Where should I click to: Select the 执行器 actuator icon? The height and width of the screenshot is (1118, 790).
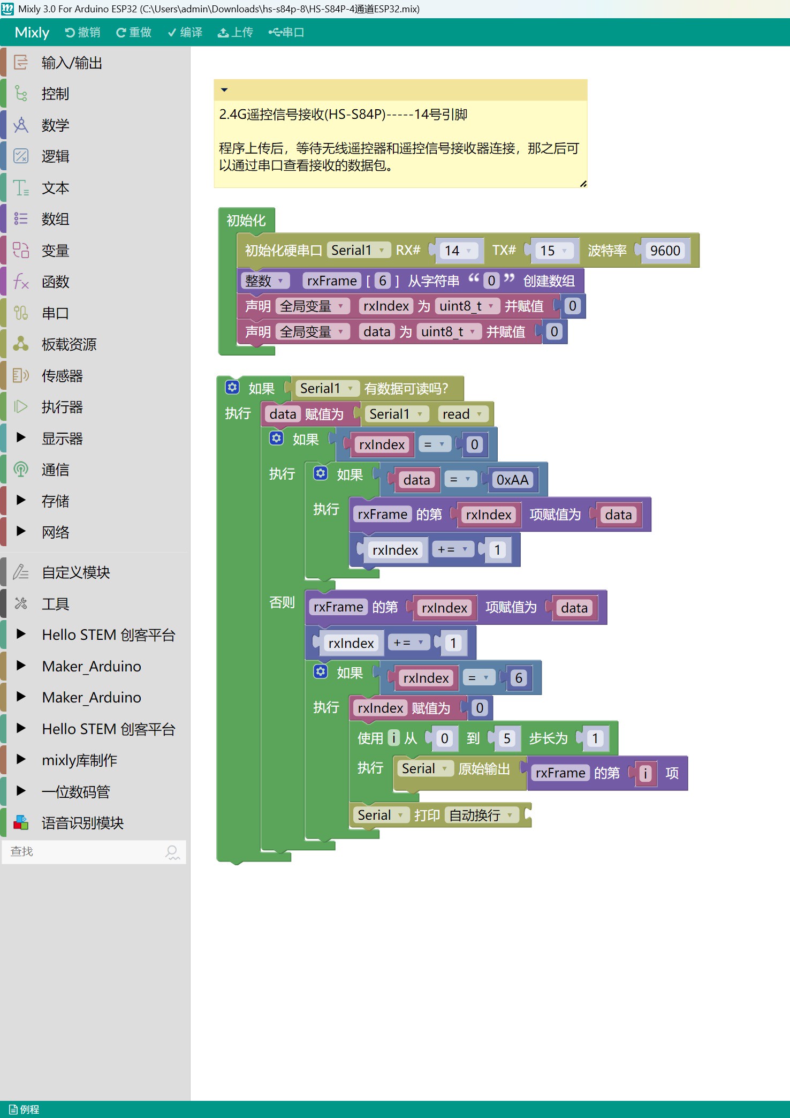(x=21, y=407)
